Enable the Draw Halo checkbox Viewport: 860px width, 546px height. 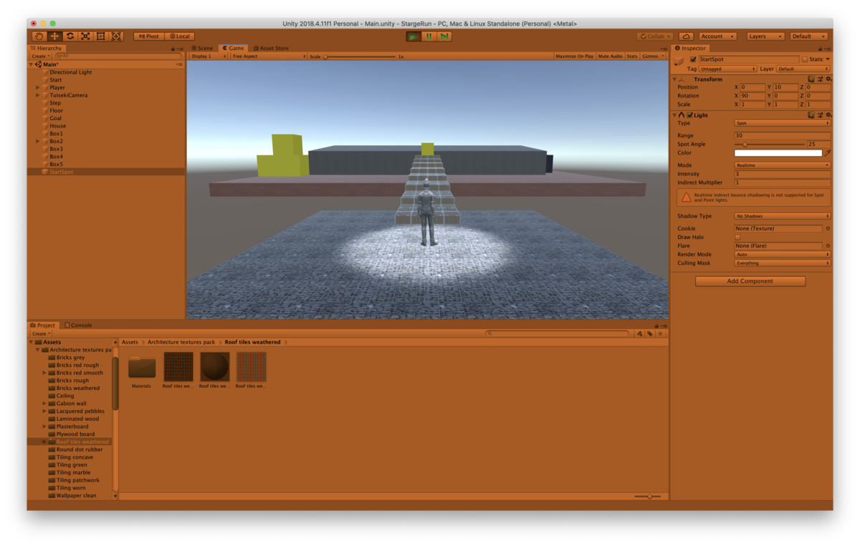737,237
